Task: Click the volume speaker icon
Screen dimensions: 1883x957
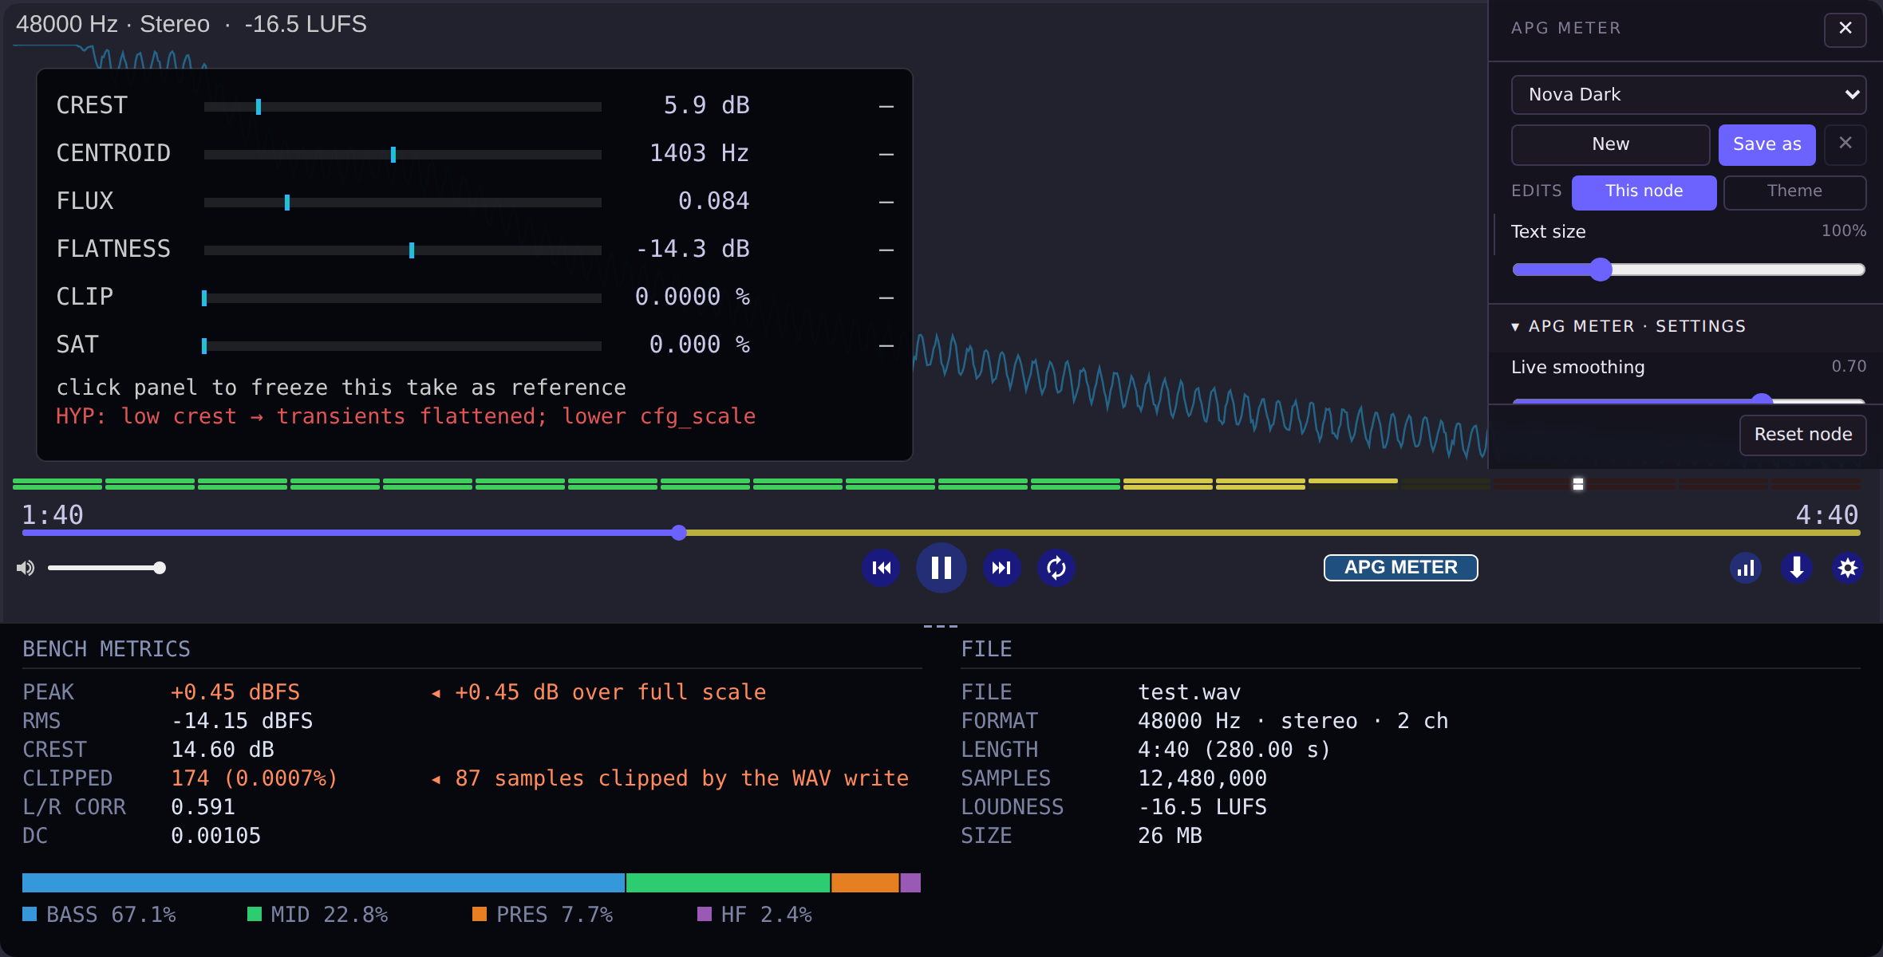Action: click(26, 568)
